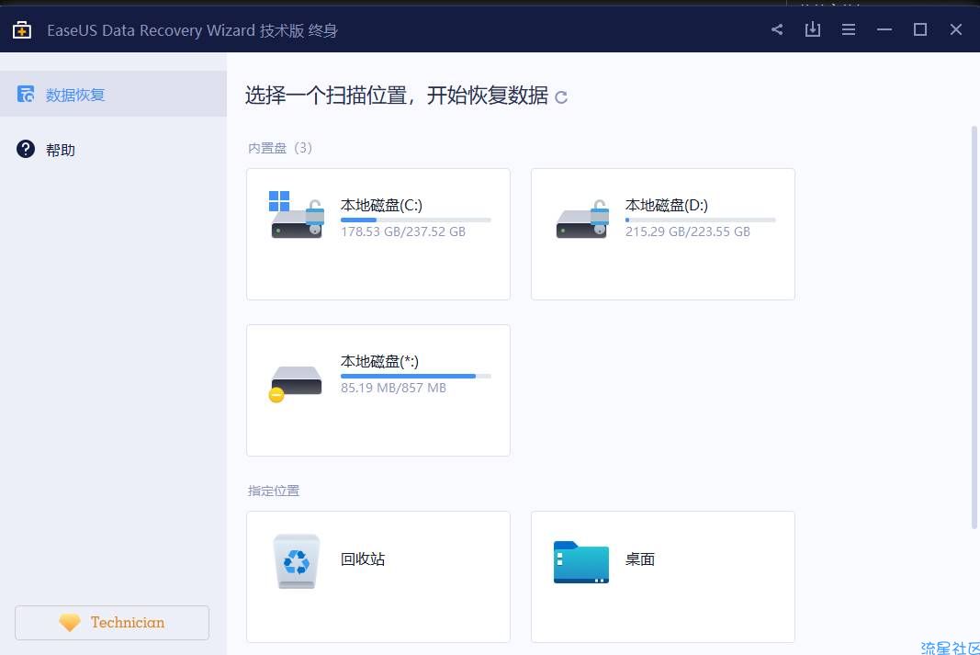
Task: Click the C: drive Windows disk icon
Action: pos(297,215)
